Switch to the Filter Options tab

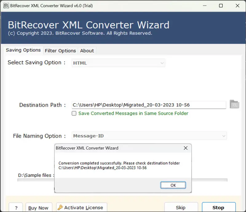[x=60, y=51]
